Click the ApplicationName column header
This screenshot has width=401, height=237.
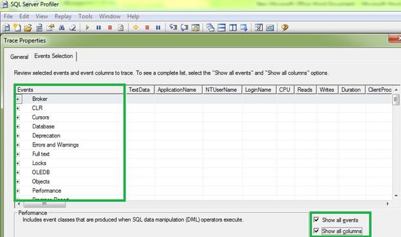178,90
